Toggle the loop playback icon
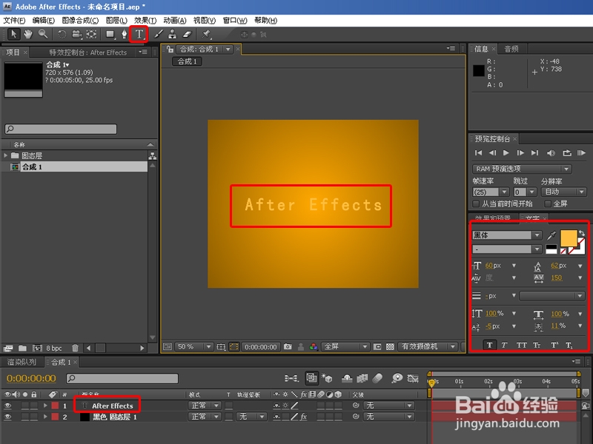 click(567, 153)
